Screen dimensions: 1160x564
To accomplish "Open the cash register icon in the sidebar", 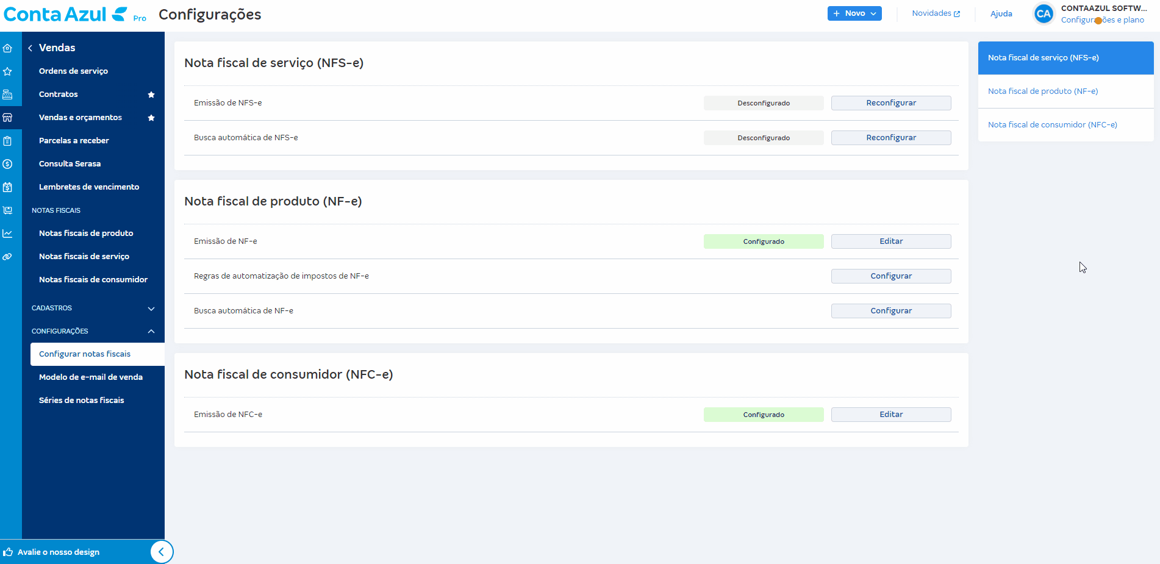I will 7,95.
